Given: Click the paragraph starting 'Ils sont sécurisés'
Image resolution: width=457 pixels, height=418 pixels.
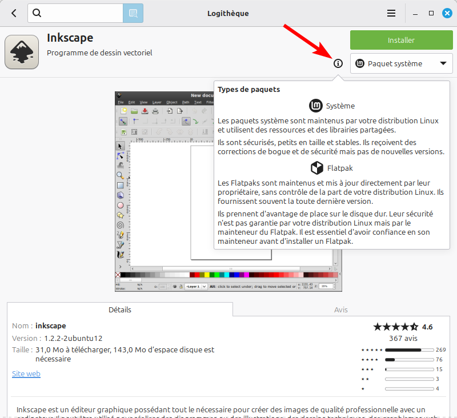Looking at the screenshot, I should tap(331, 147).
